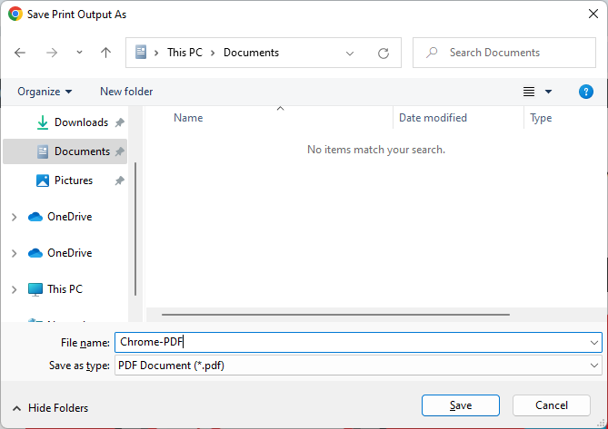Refresh the Documents folder view
This screenshot has width=608, height=429.
tap(384, 53)
